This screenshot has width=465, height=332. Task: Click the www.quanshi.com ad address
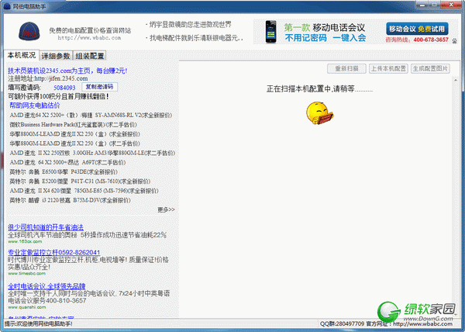point(27,307)
